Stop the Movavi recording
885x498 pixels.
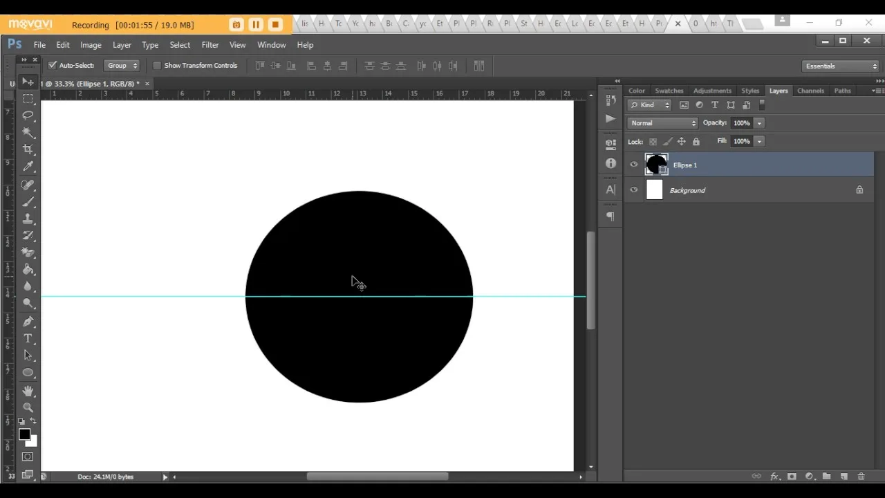(x=275, y=25)
